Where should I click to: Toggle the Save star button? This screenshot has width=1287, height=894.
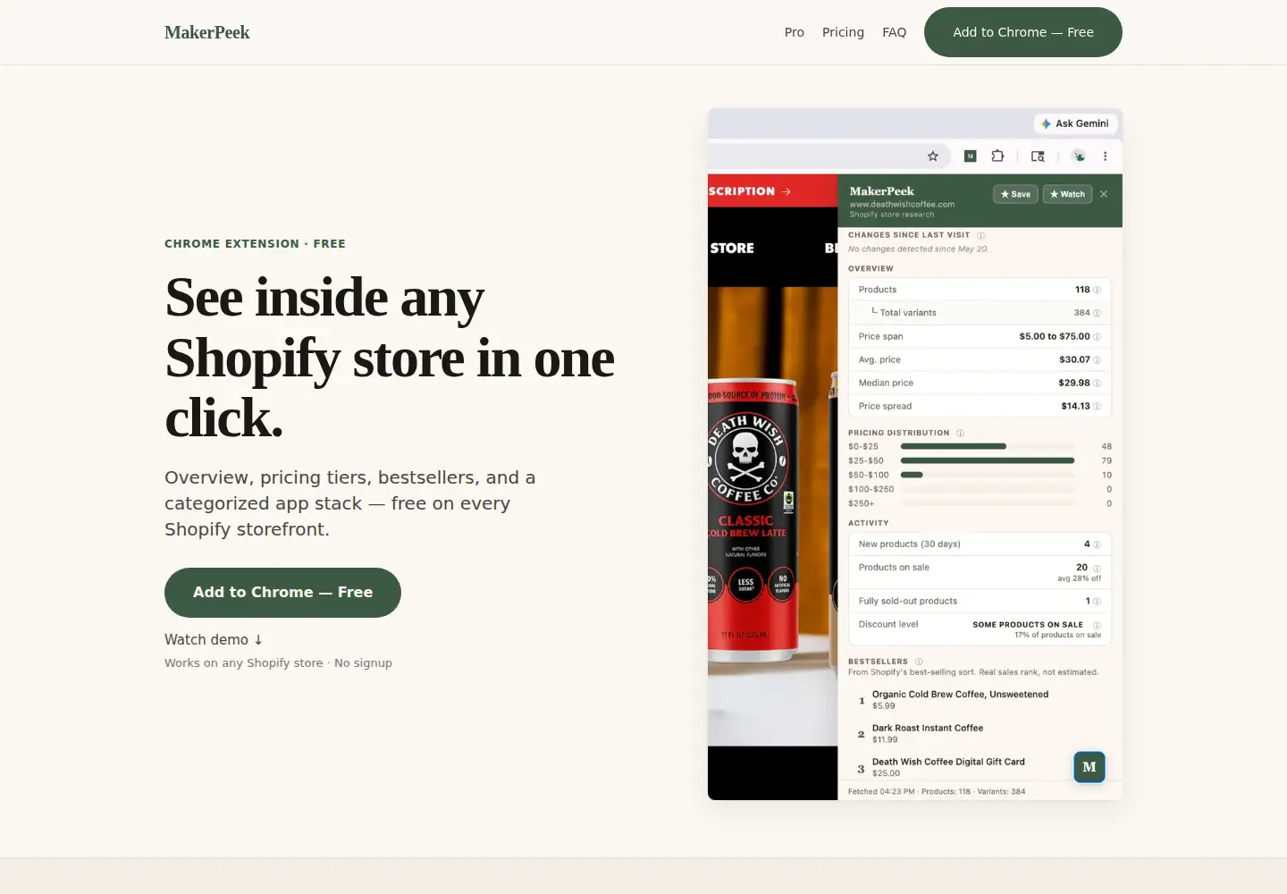click(x=1015, y=194)
